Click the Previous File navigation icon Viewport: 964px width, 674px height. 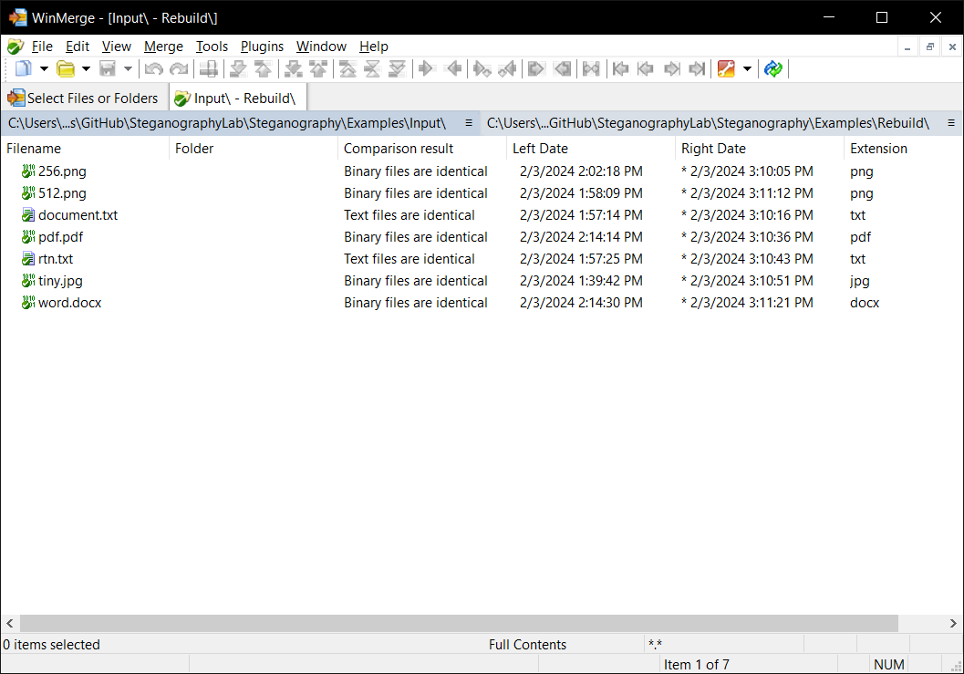(645, 69)
